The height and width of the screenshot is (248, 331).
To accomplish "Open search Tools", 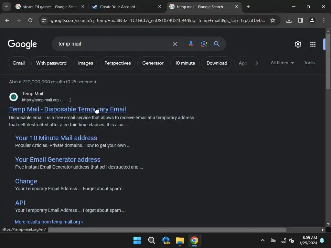I will point(309,63).
